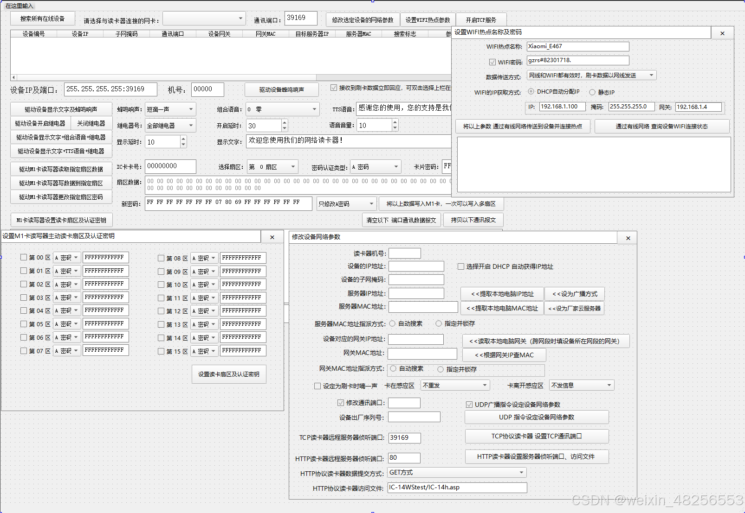745x513 pixels.
Task: Toggle 修改通讯端口 checkbox
Action: (x=341, y=403)
